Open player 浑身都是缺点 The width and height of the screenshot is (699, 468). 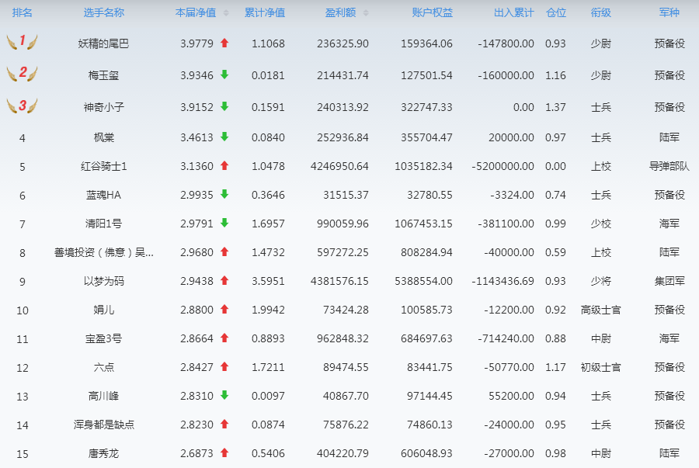pos(103,425)
